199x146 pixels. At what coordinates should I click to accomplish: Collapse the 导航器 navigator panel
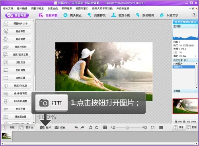(x=196, y=91)
